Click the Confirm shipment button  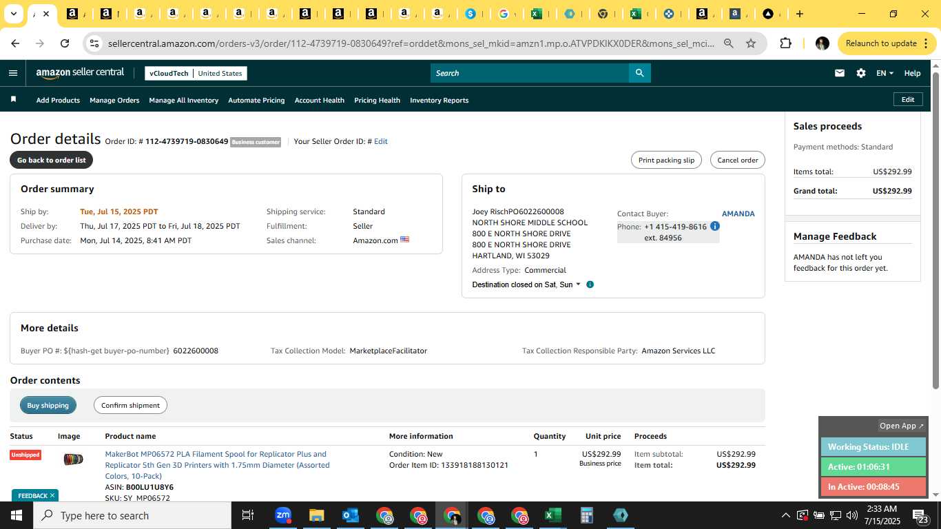[130, 405]
